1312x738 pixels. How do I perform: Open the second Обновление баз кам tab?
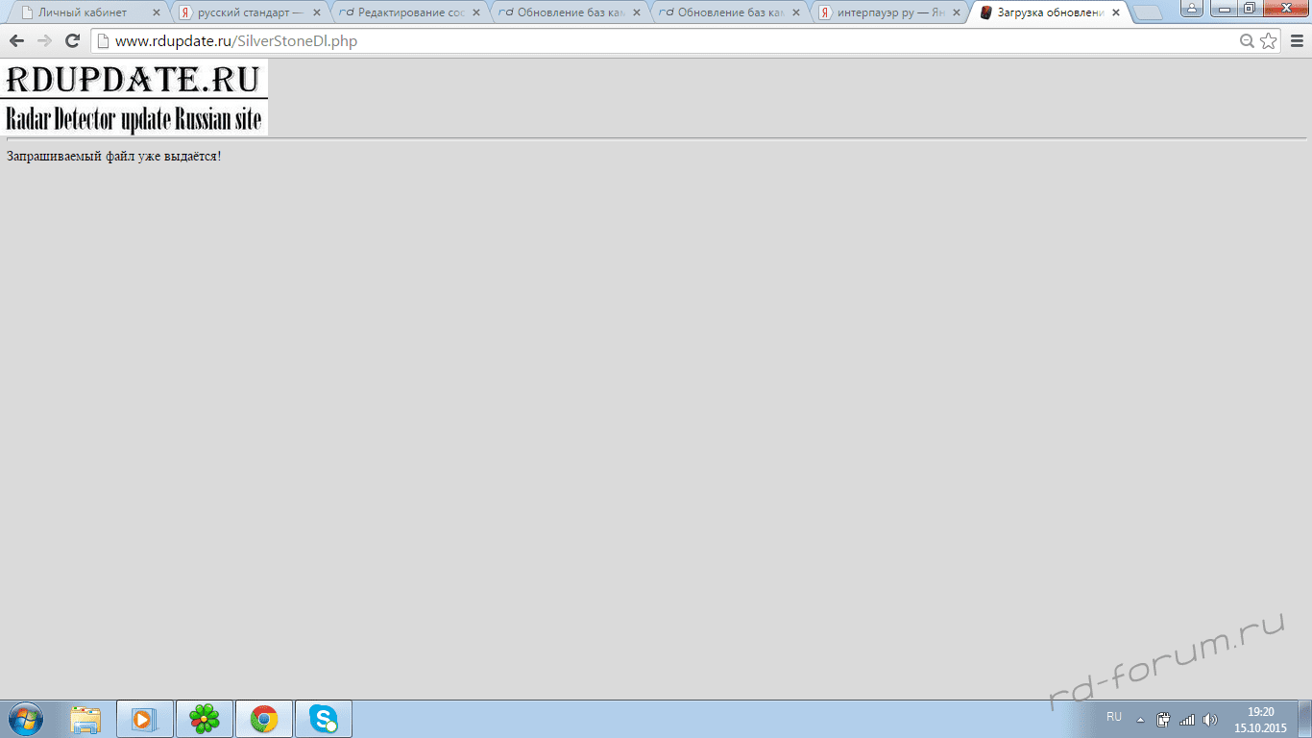[731, 13]
